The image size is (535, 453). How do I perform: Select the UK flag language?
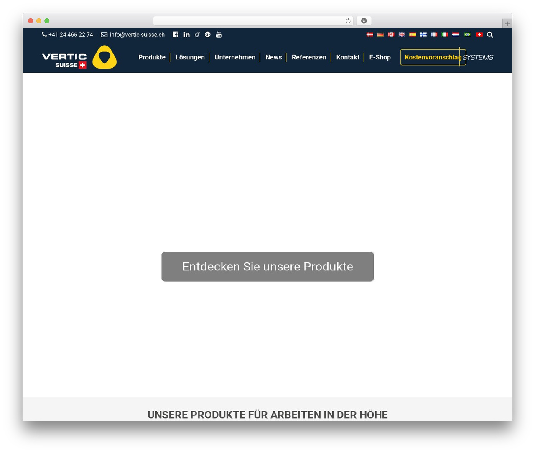[402, 35]
